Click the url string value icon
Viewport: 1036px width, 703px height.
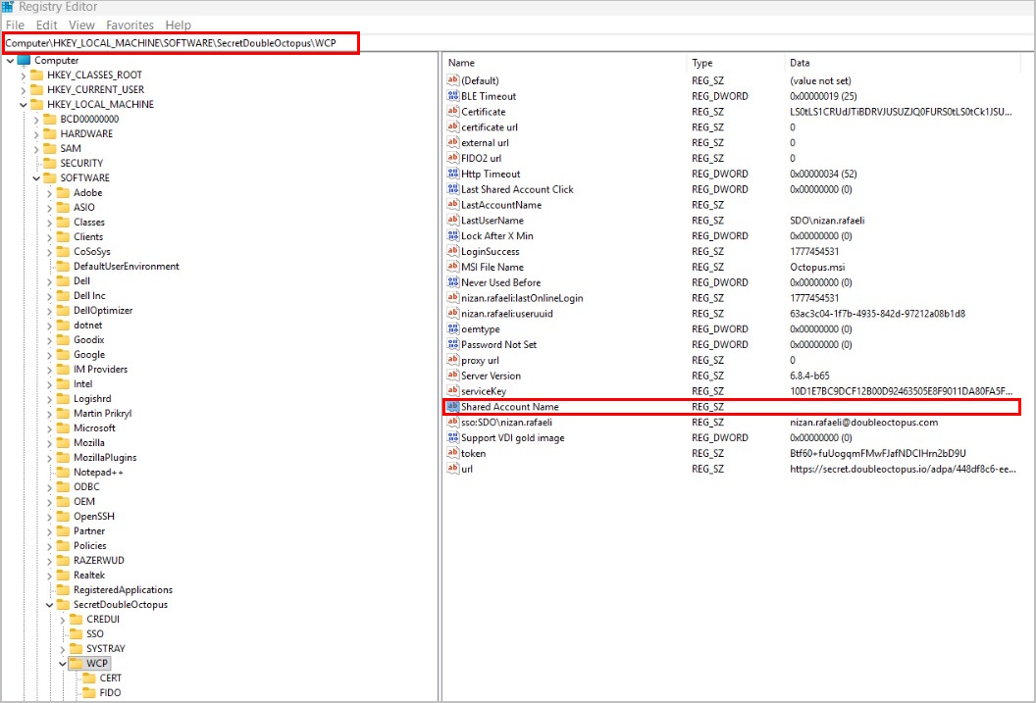point(452,468)
